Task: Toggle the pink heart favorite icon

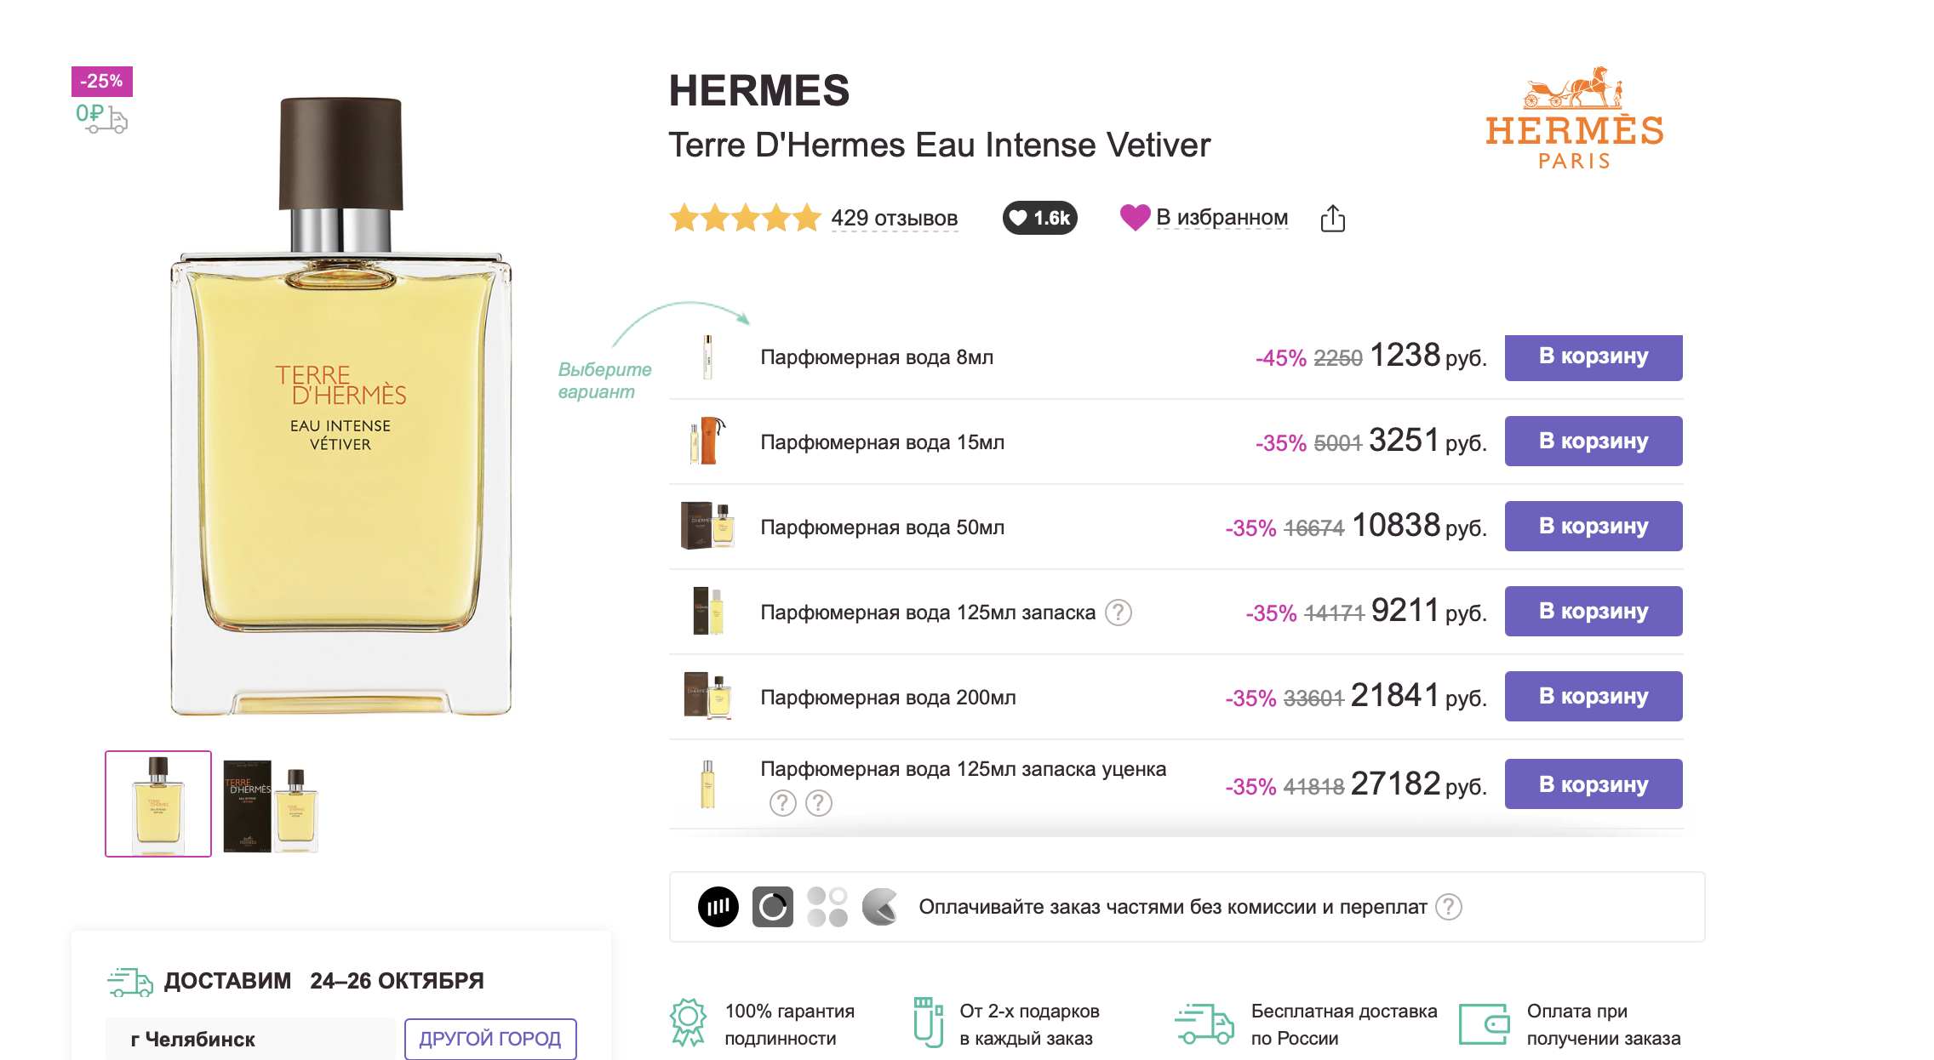Action: [1134, 218]
